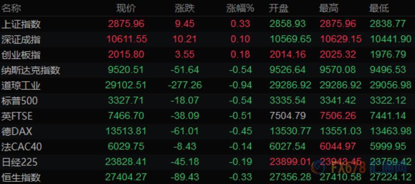Select the 恒生指数 row name

pyautogui.click(x=21, y=177)
